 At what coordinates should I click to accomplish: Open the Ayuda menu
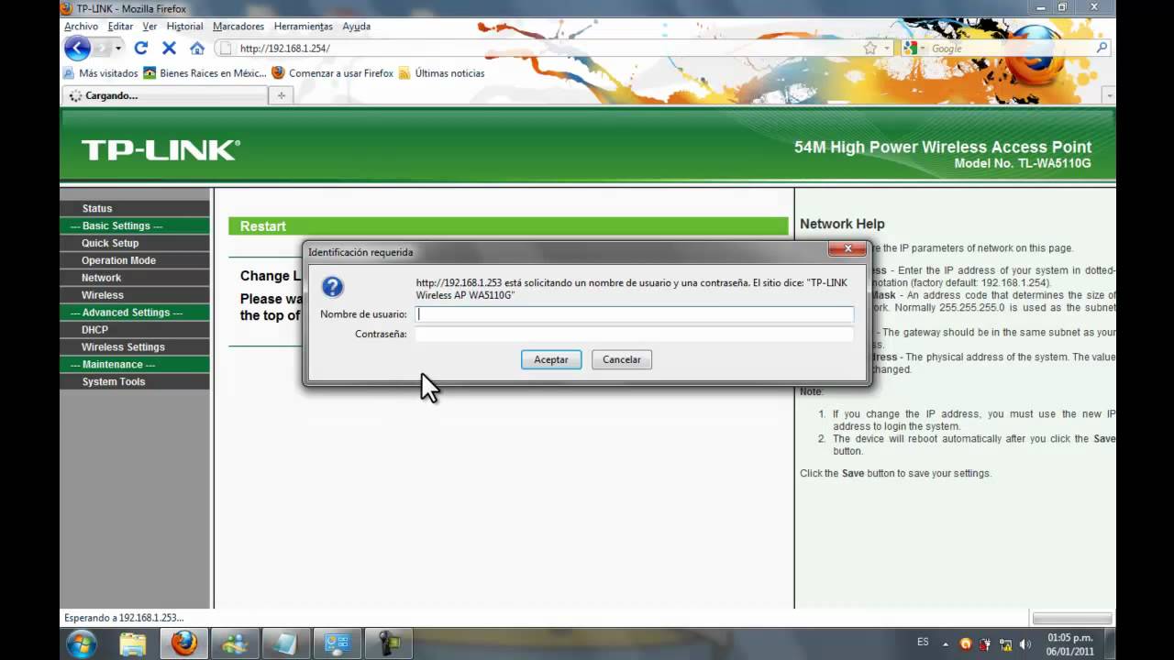coord(356,27)
